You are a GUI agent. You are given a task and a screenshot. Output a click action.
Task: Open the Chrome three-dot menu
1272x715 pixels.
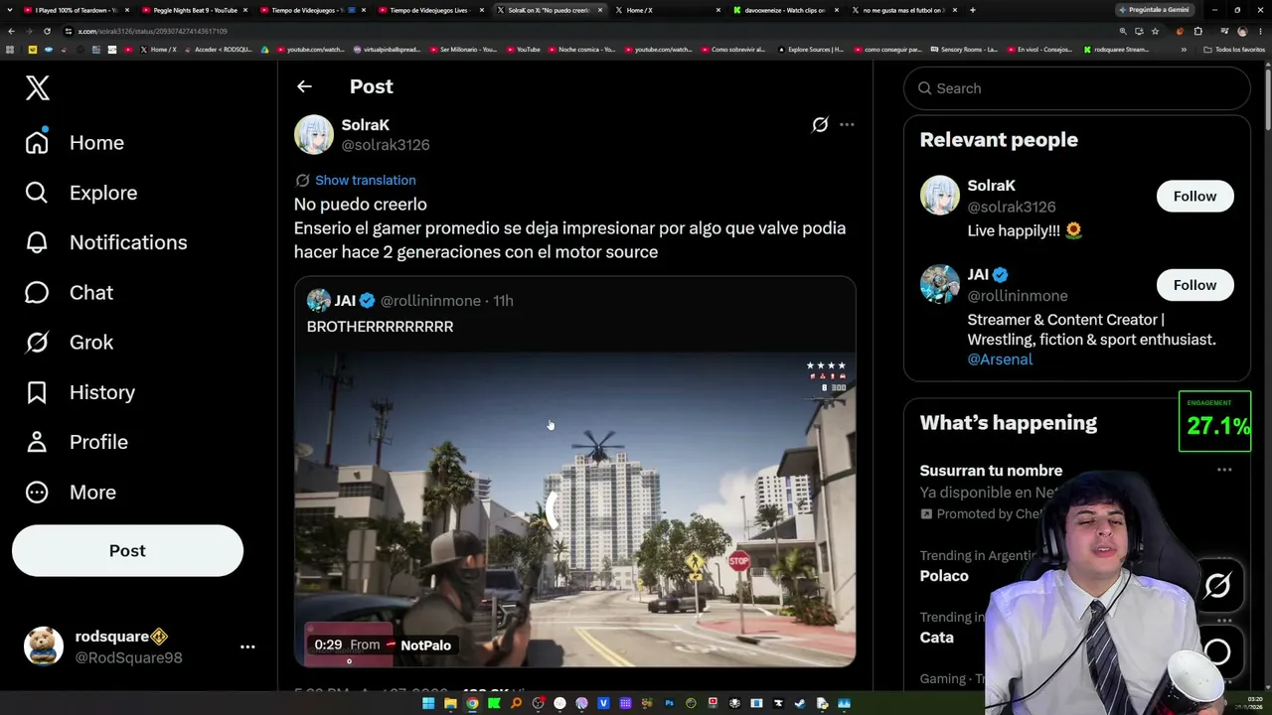[1259, 31]
